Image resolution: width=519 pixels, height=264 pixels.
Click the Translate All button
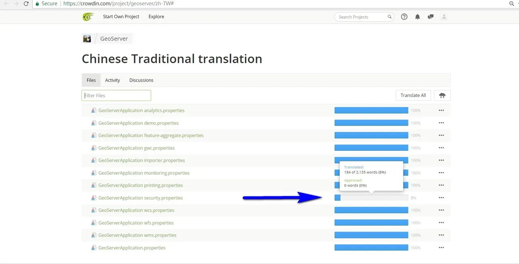tap(413, 95)
